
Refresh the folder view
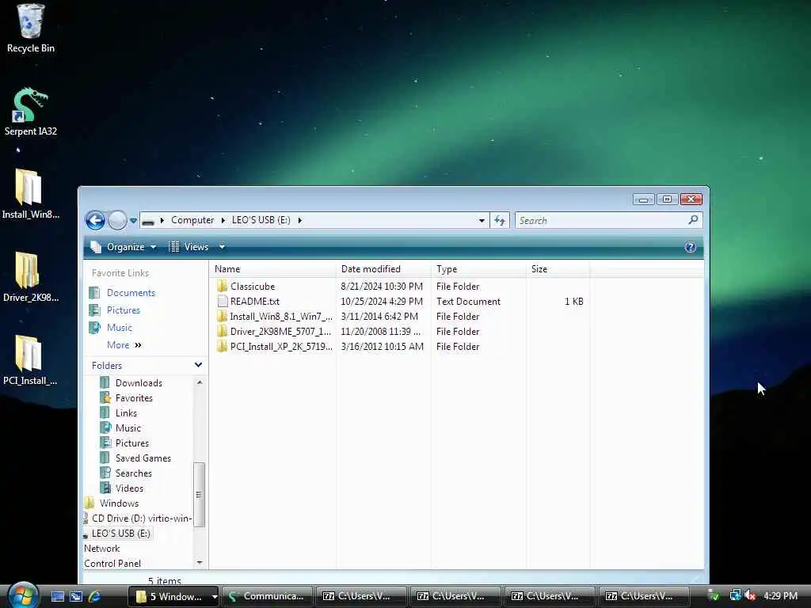[500, 221]
